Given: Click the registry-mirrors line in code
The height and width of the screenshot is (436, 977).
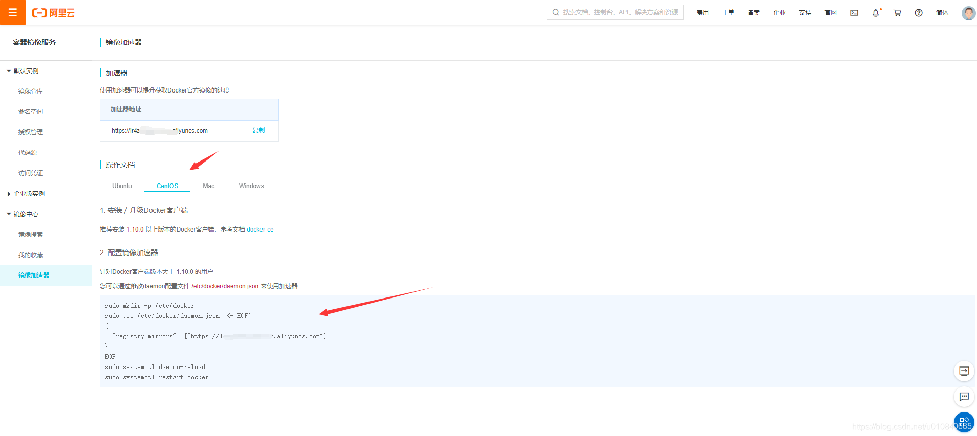Looking at the screenshot, I should tap(219, 336).
